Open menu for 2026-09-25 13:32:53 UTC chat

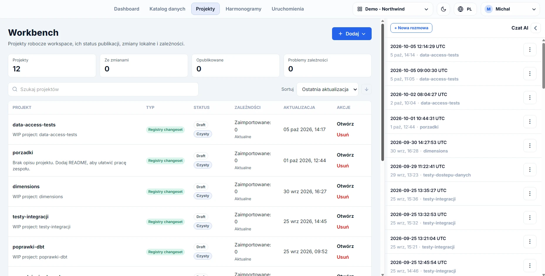(x=530, y=218)
